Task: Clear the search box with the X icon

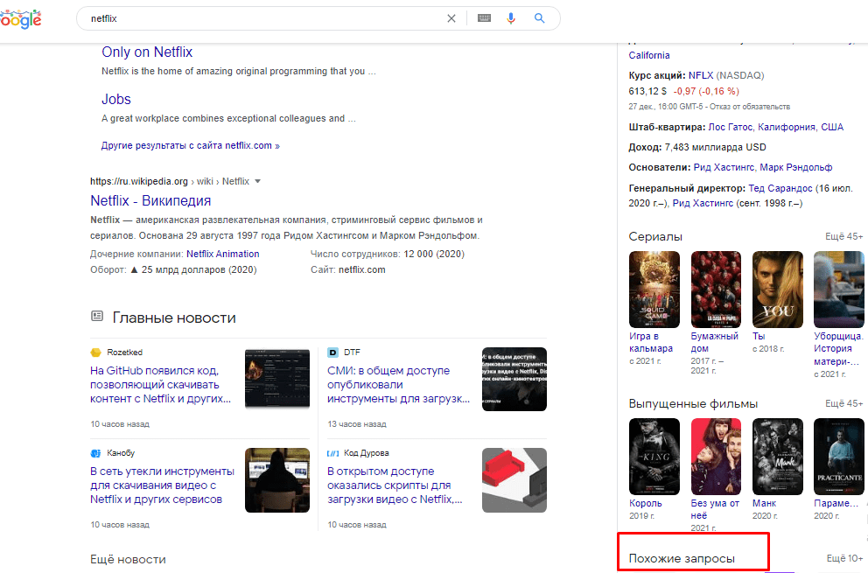Action: 451,18
